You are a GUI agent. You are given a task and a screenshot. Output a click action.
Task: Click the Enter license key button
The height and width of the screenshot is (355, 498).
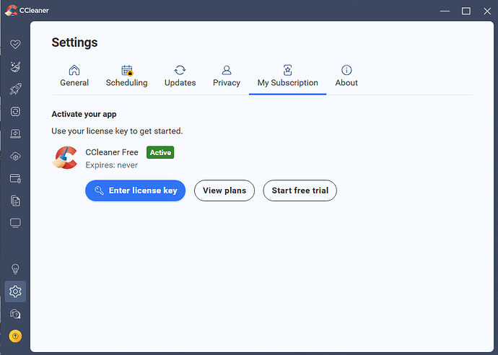click(x=135, y=190)
